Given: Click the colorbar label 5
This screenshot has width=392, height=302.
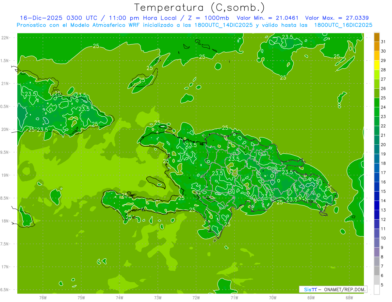Looking at the screenshot, I should [x=382, y=285].
